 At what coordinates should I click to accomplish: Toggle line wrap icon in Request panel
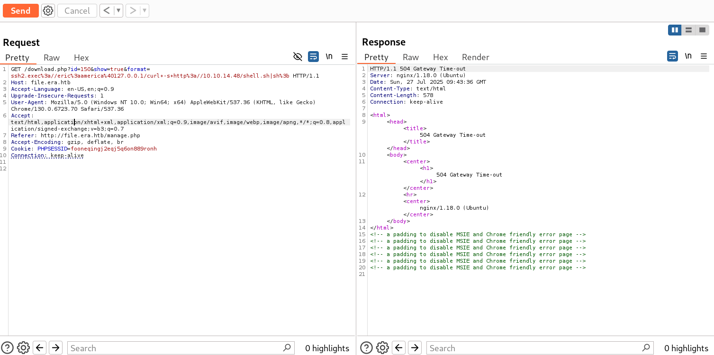tap(313, 57)
